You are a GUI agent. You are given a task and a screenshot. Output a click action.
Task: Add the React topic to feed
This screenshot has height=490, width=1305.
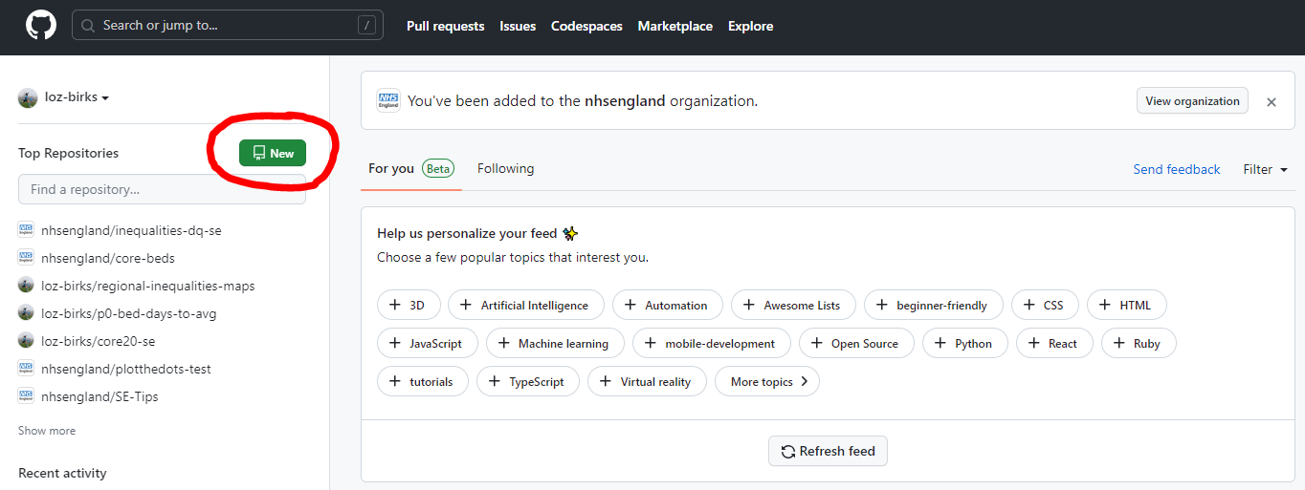tap(1054, 344)
